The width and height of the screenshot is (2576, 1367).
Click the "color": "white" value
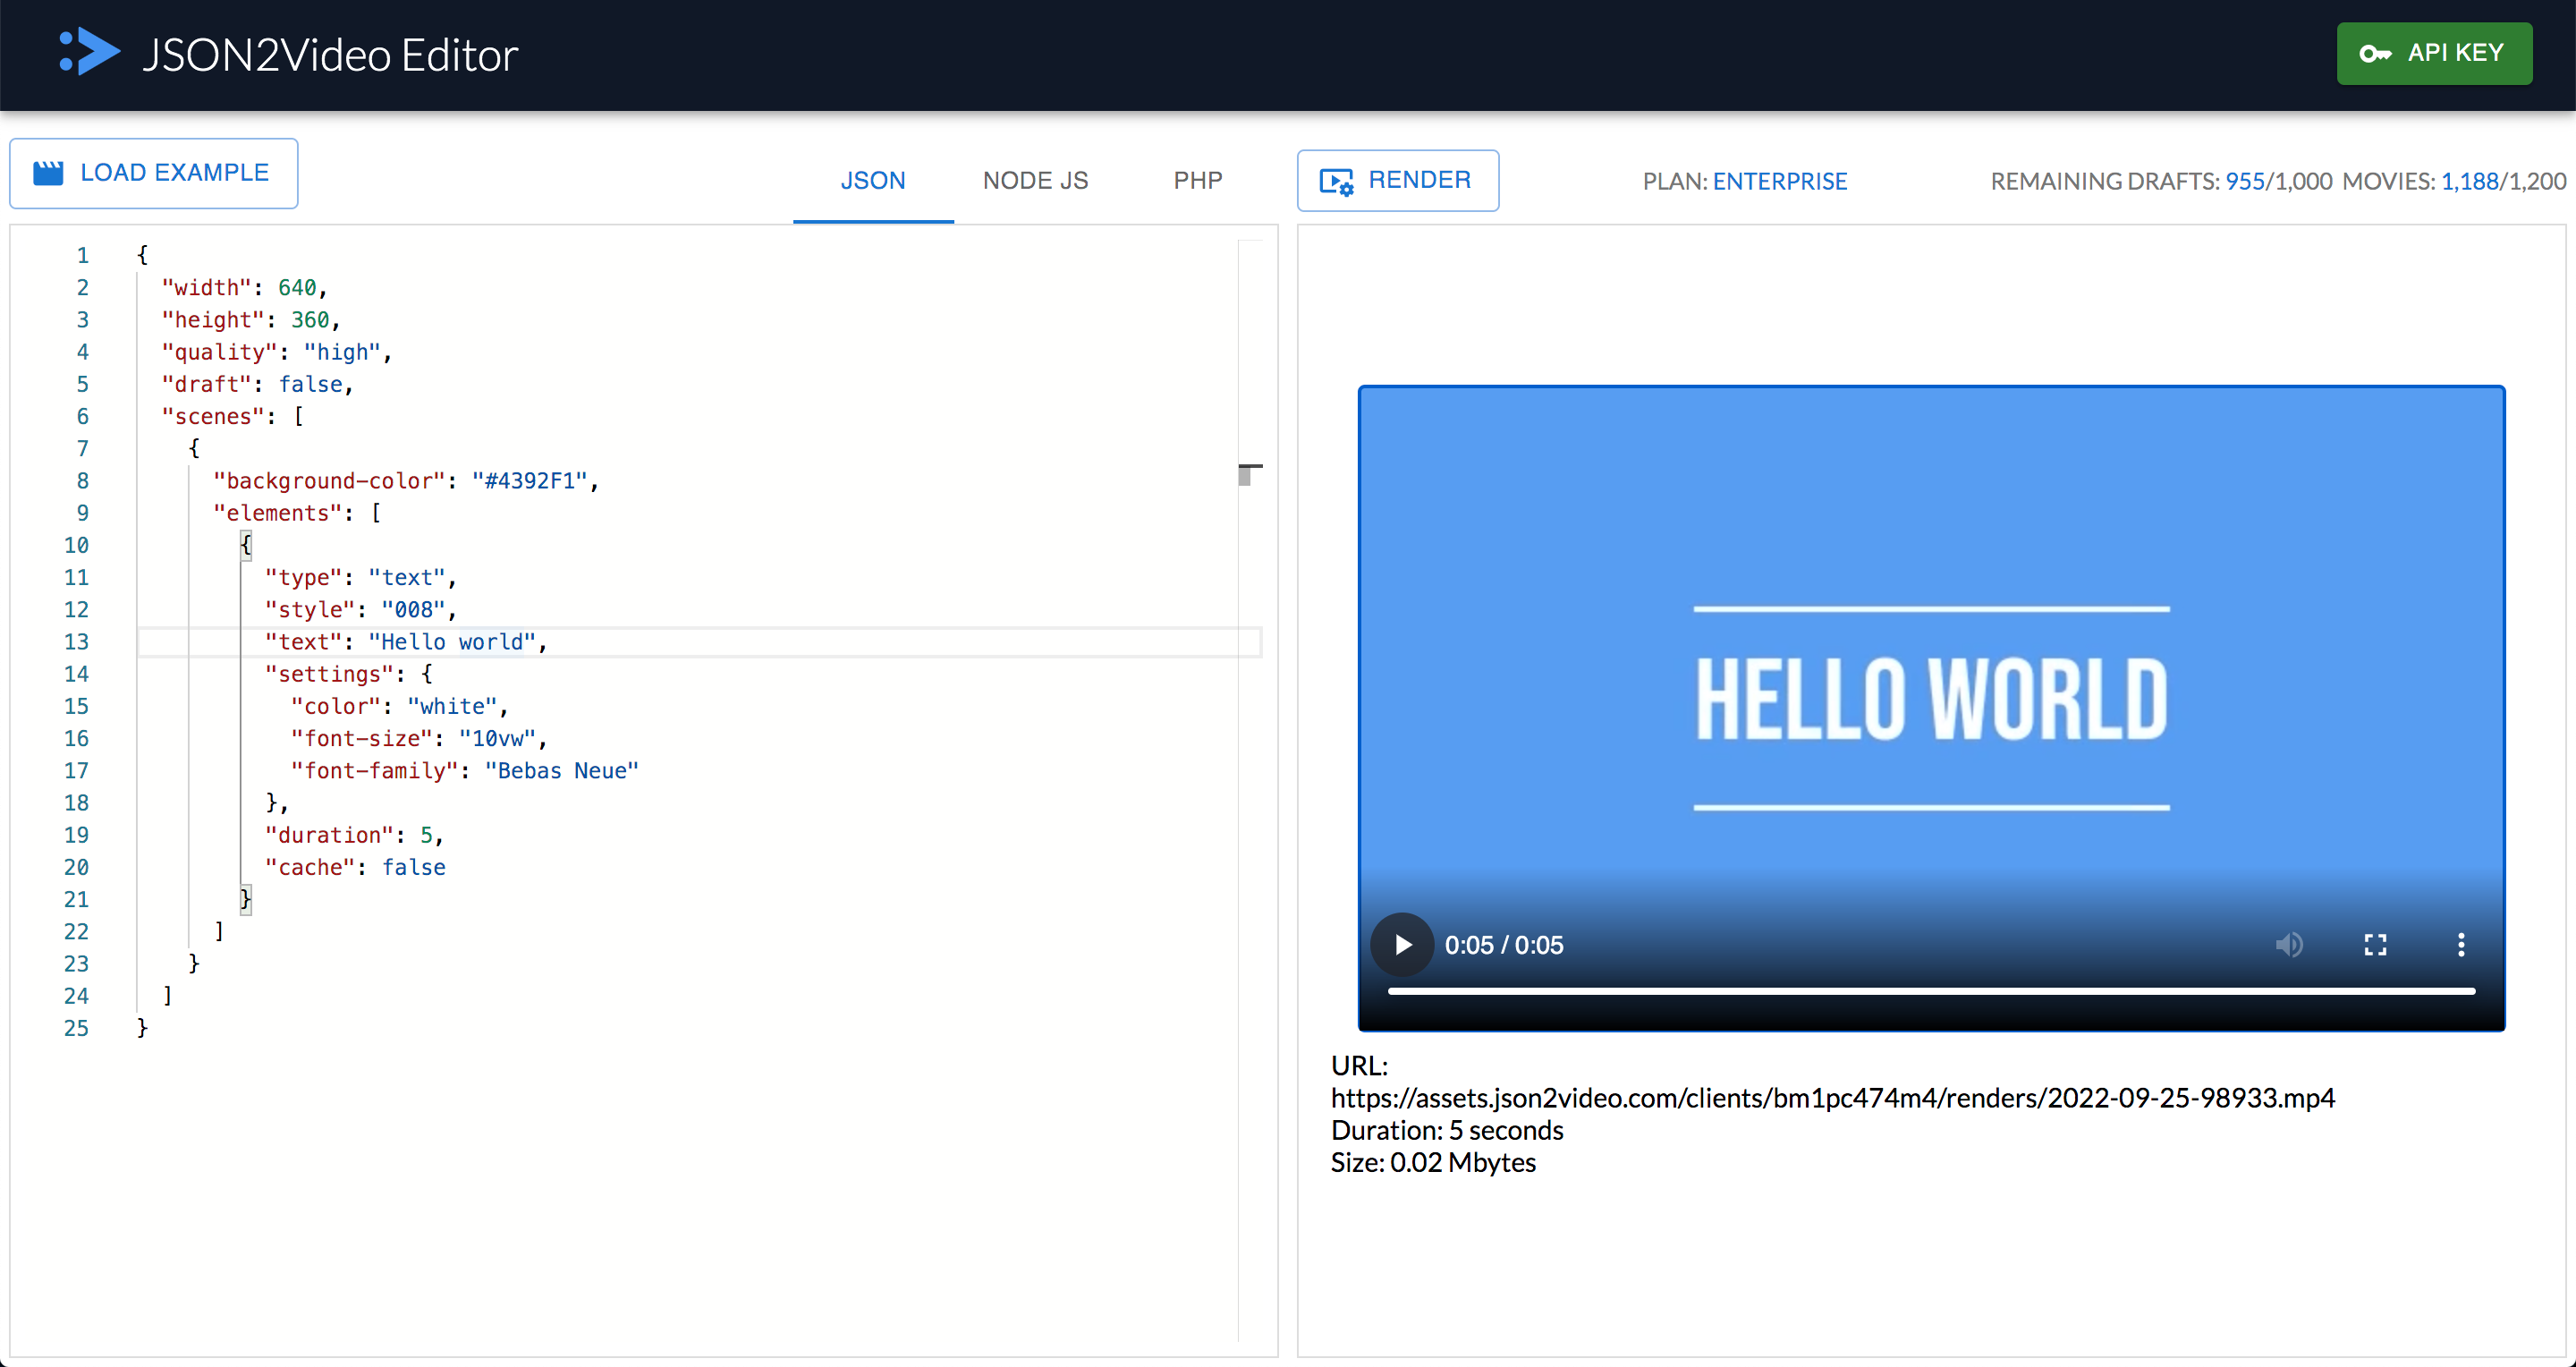tap(452, 706)
